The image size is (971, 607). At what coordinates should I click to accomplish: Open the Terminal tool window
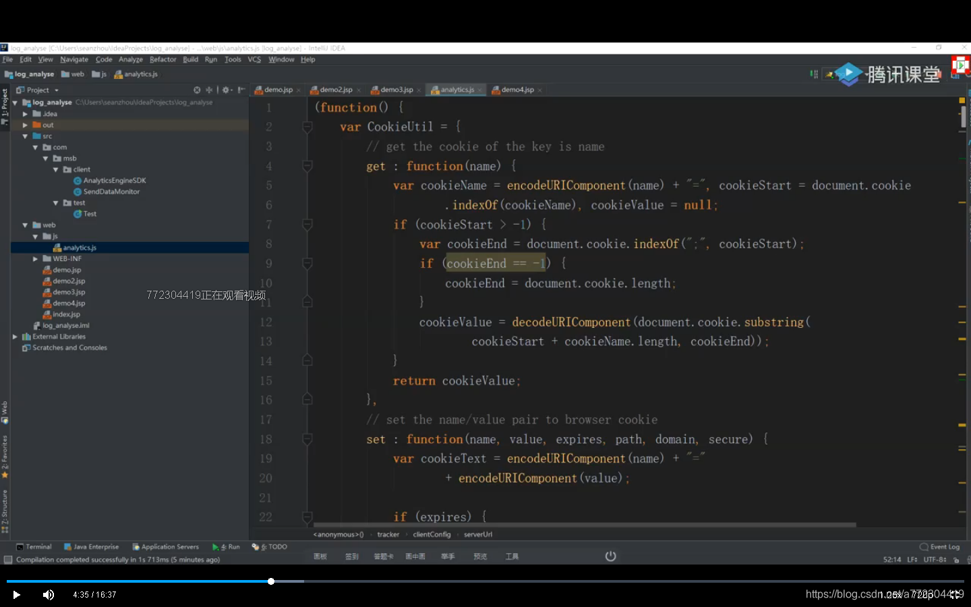(x=34, y=547)
